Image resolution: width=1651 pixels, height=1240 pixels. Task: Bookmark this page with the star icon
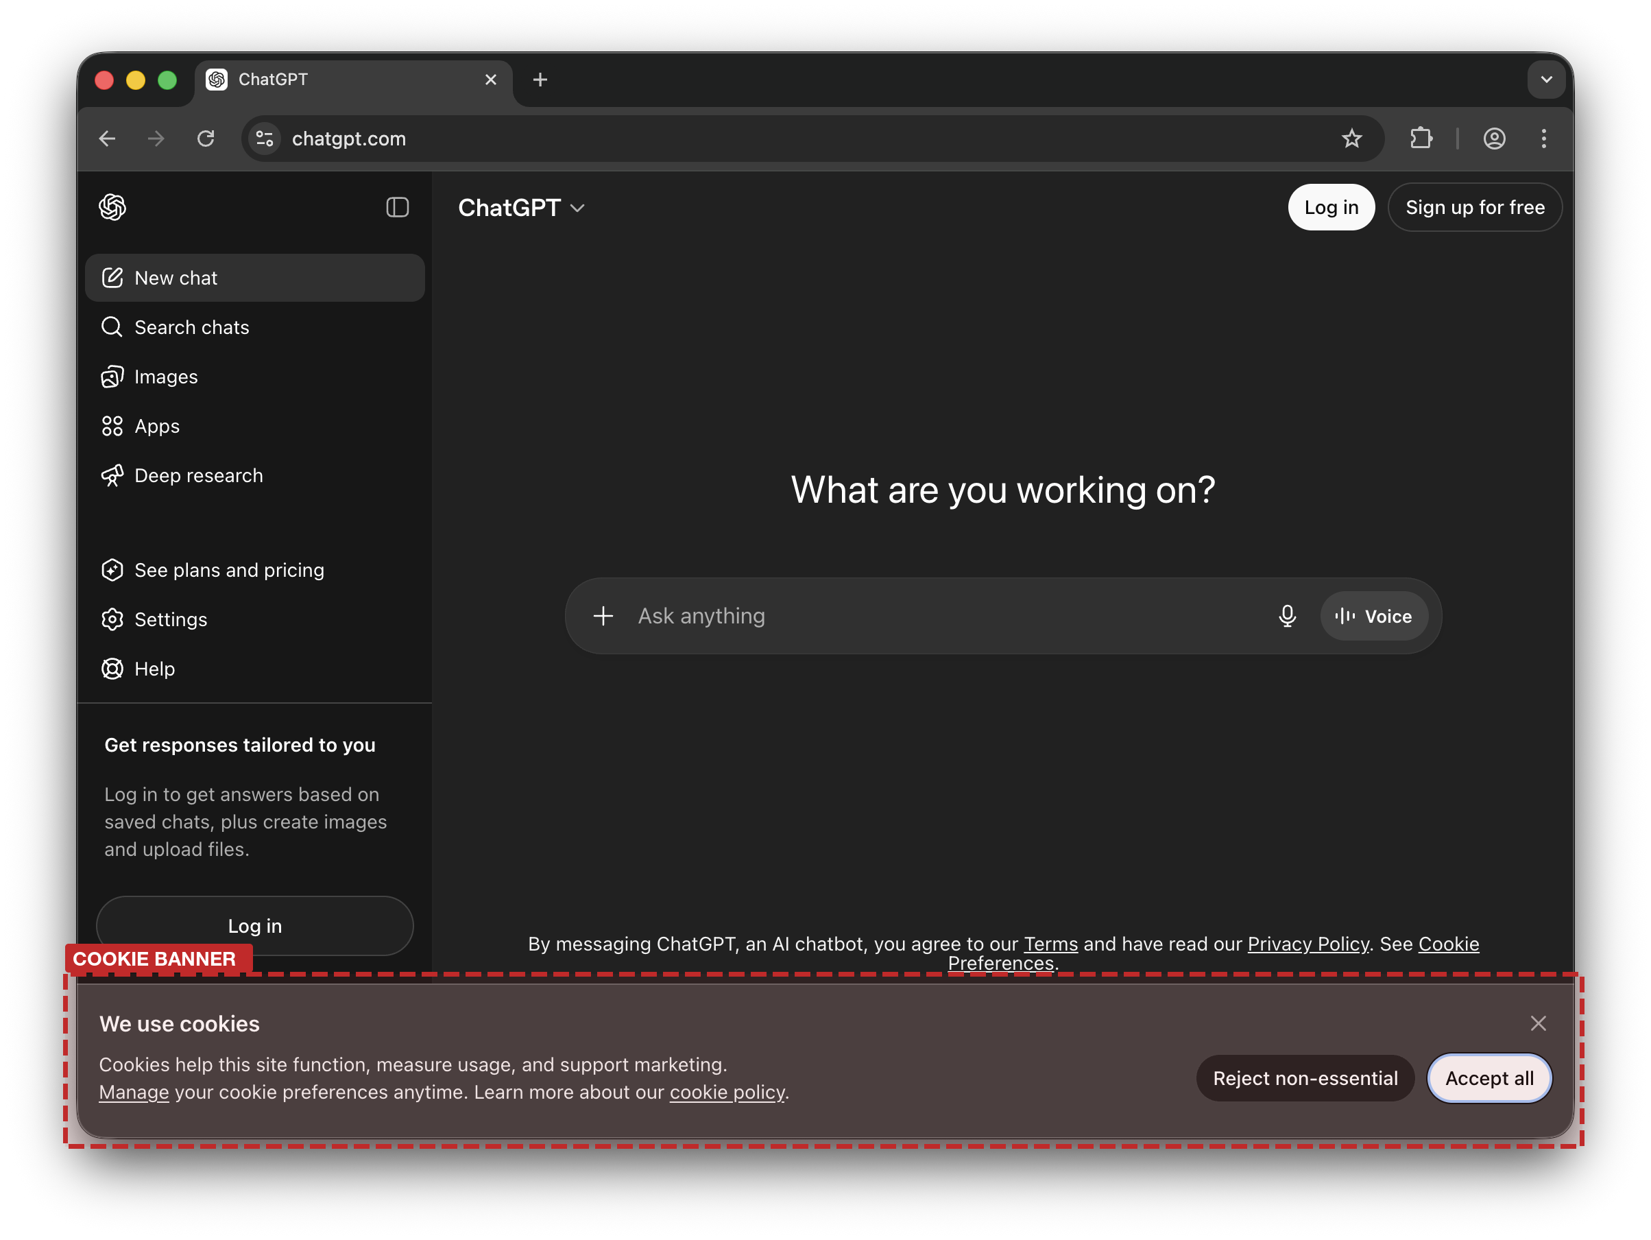(x=1351, y=139)
